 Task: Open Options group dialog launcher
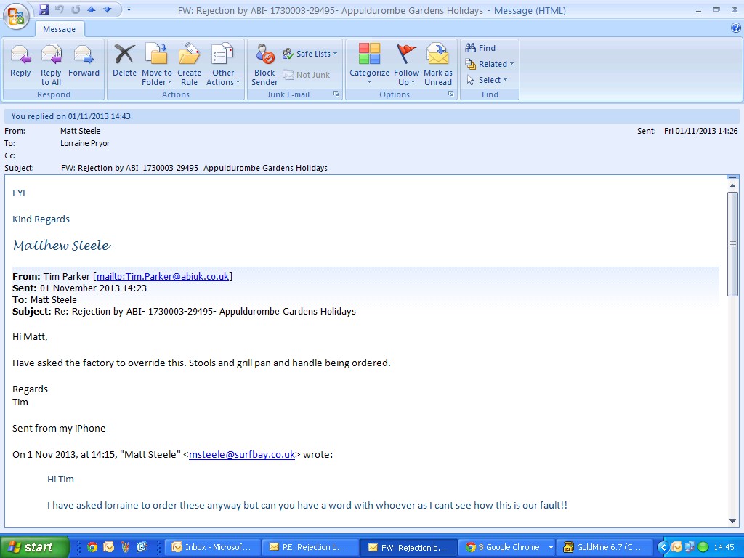[450, 94]
